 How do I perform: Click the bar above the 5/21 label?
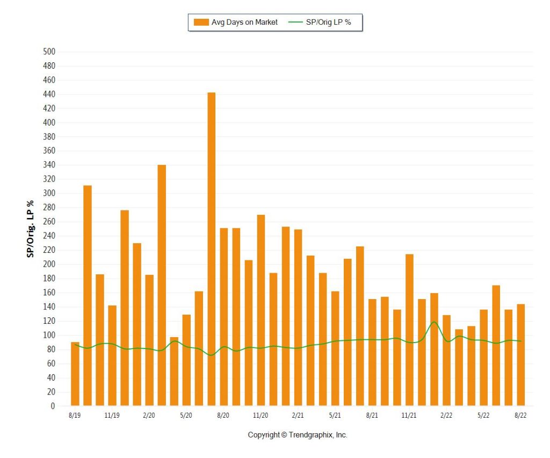pos(335,348)
